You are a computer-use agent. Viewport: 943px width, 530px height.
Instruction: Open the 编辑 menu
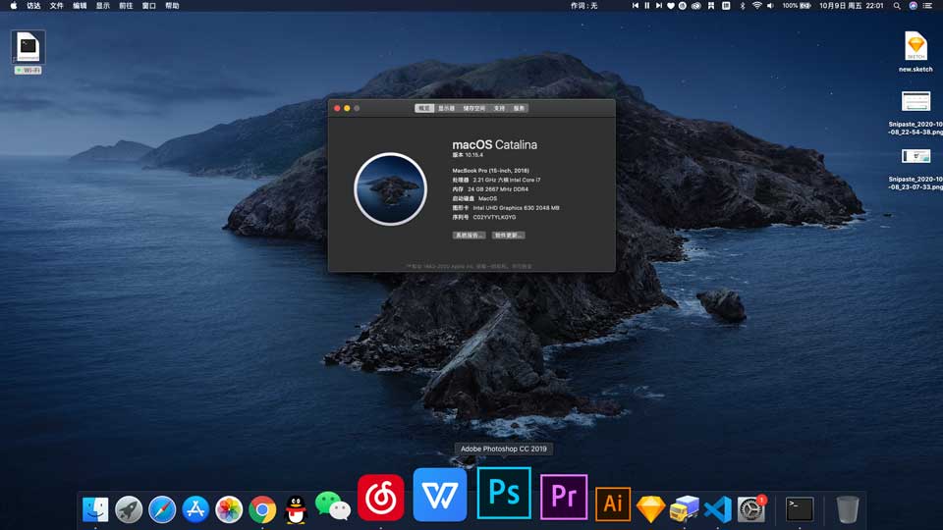[80, 6]
